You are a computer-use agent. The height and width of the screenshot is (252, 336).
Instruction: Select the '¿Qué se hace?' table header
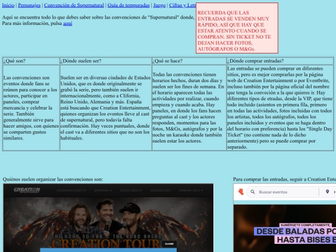(189, 61)
